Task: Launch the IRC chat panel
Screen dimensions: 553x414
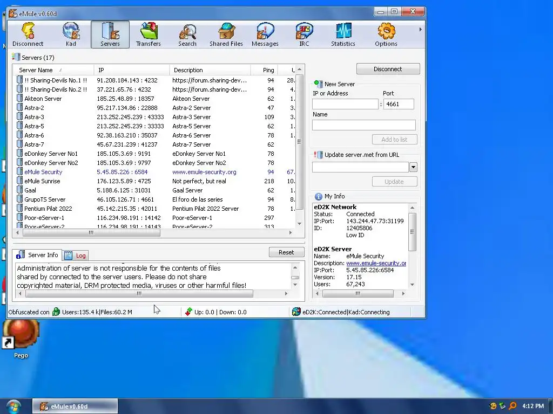Action: [304, 34]
